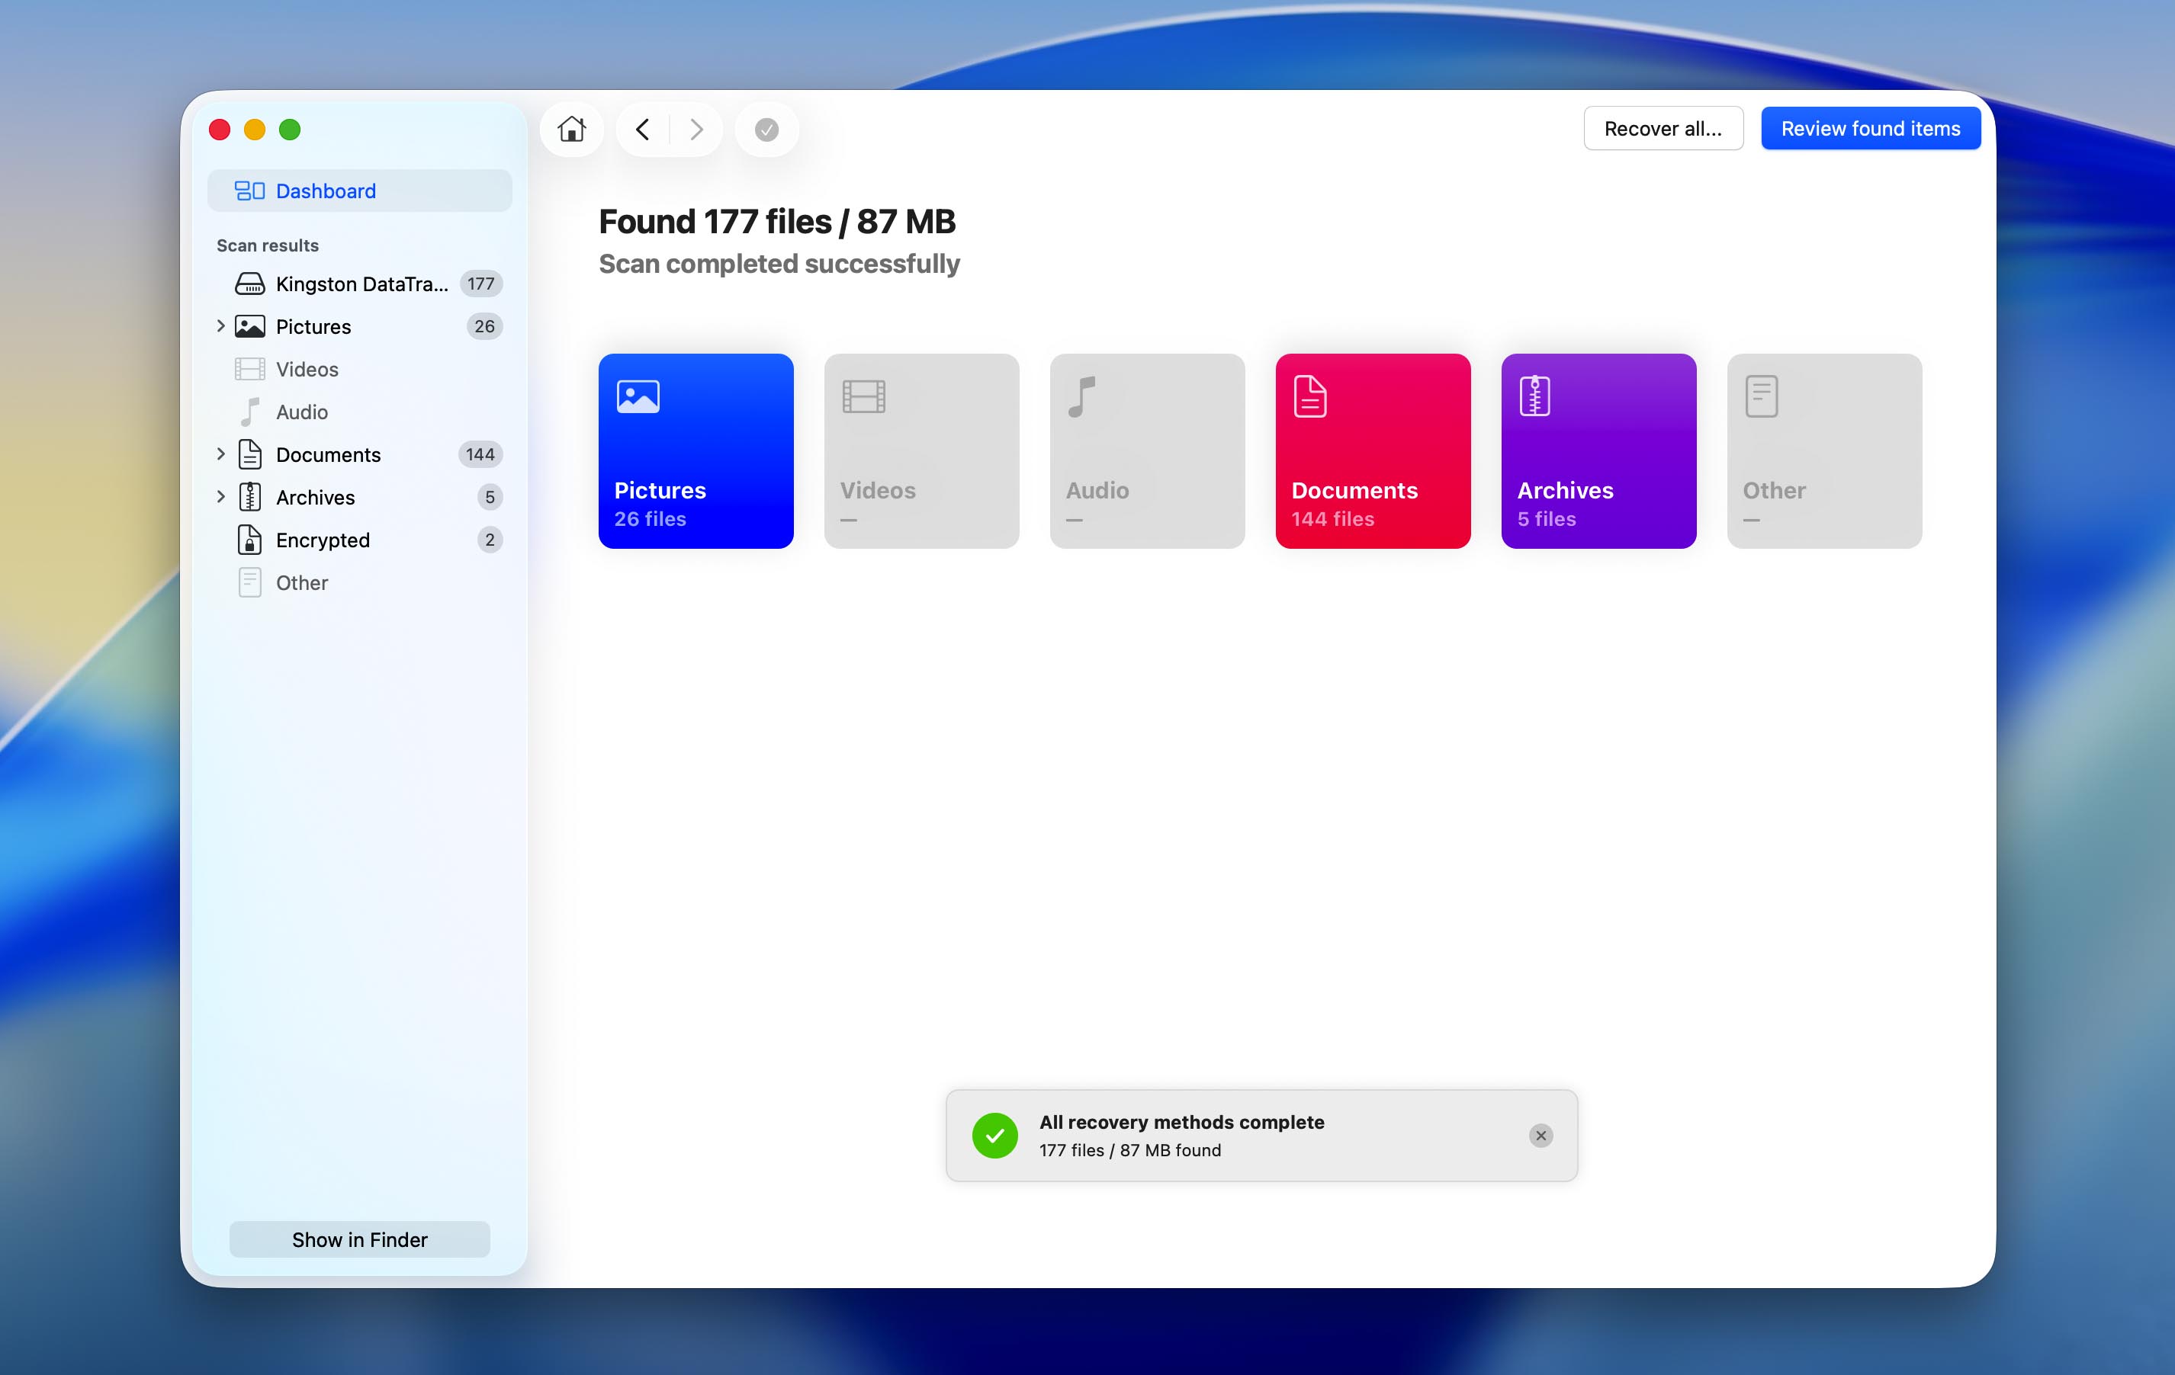
Task: Open the gray Other card
Action: point(1824,450)
